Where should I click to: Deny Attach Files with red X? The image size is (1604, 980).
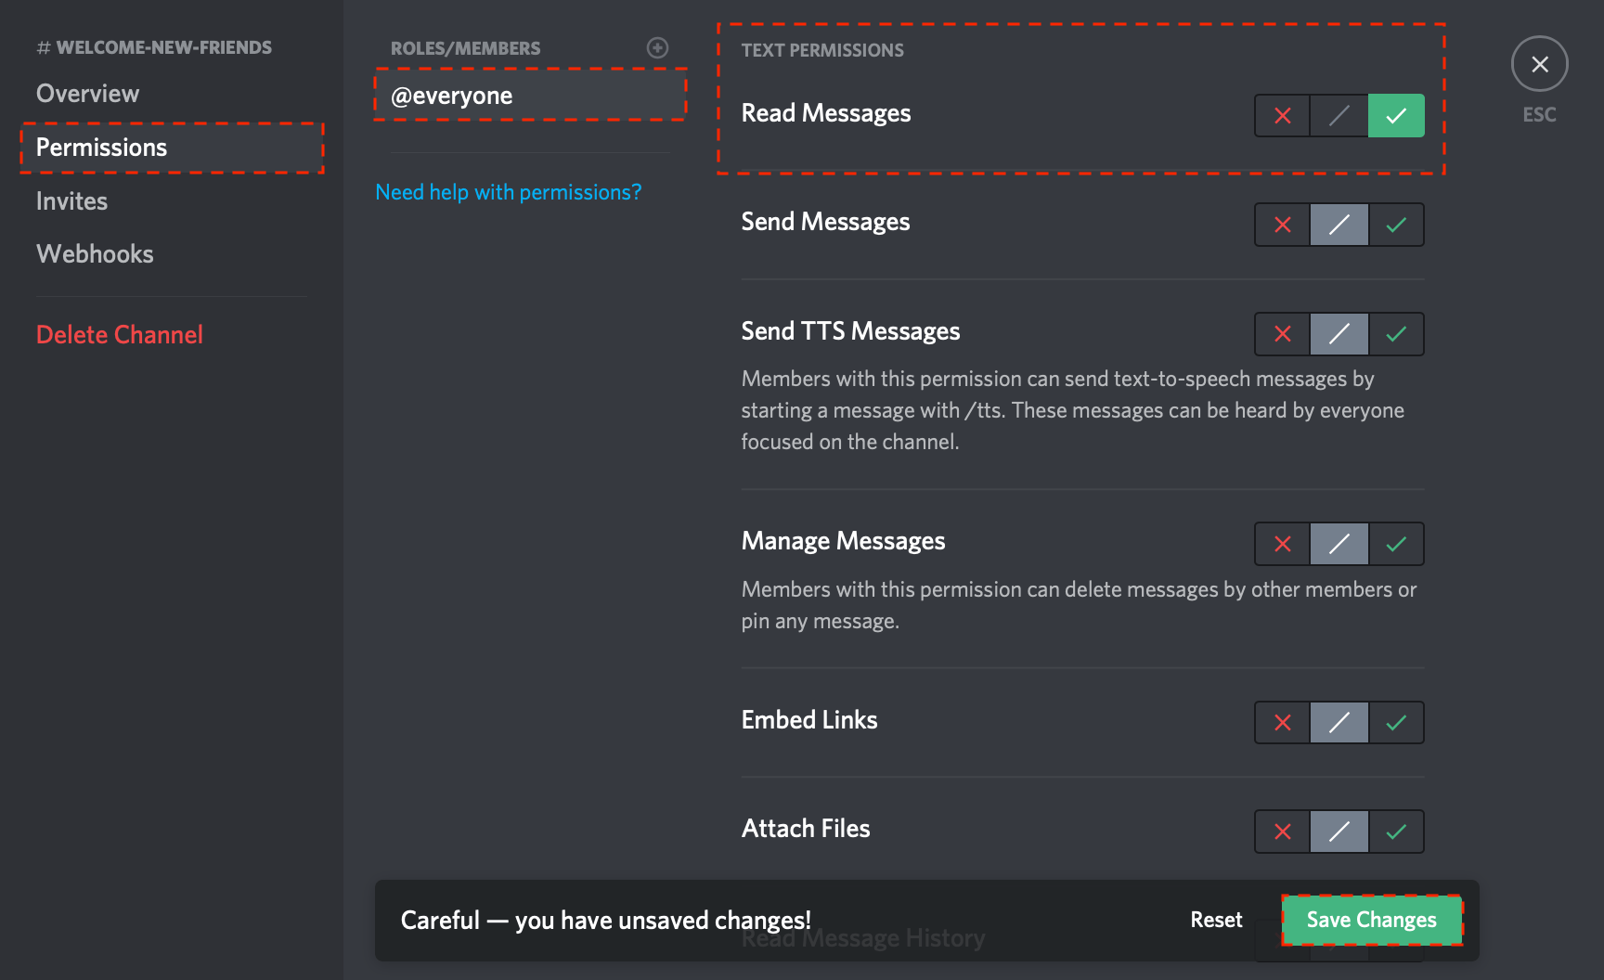[x=1282, y=832]
